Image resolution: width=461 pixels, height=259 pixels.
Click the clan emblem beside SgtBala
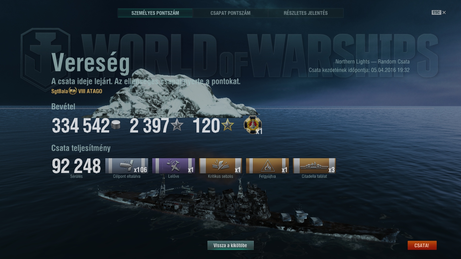click(x=73, y=91)
